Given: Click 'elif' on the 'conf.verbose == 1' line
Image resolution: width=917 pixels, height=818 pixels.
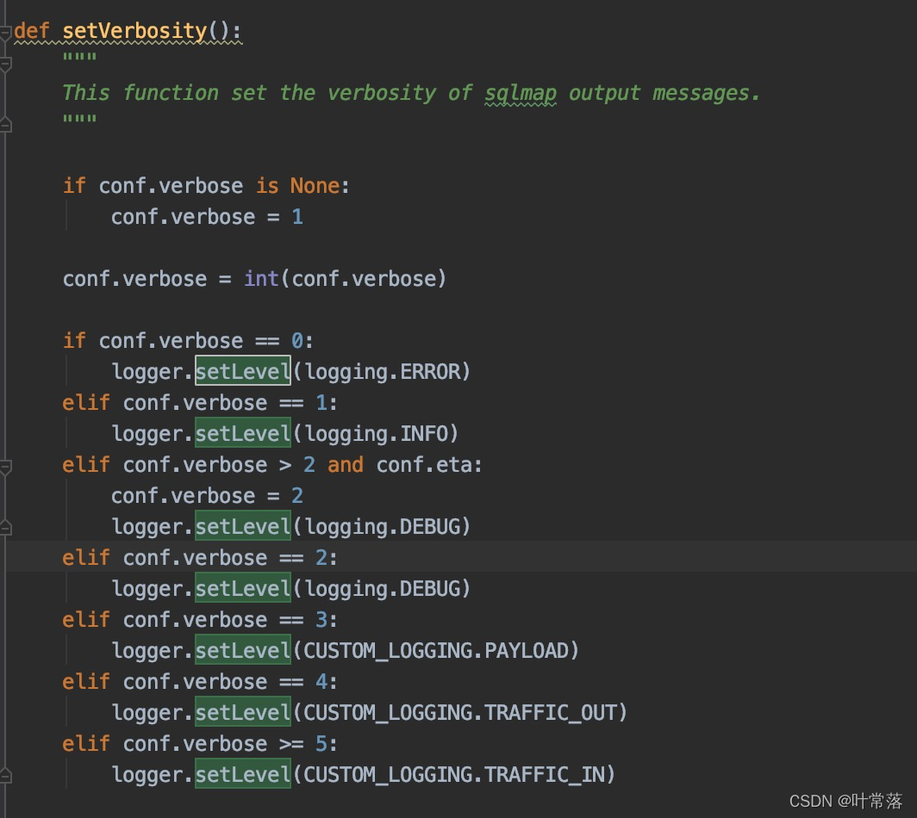Looking at the screenshot, I should [86, 403].
